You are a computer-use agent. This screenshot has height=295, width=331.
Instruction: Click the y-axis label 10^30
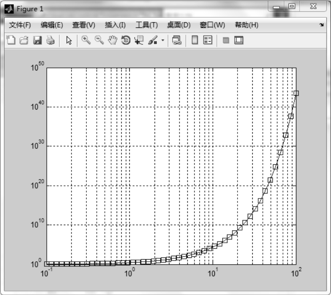(37, 145)
